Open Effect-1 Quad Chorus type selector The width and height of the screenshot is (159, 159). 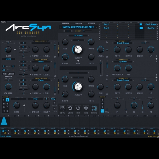pyautogui.click(x=123, y=43)
